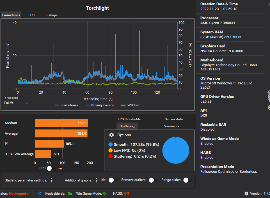Toggle Moving average series in chart legend
This screenshot has width=270, height=198.
click(100, 105)
